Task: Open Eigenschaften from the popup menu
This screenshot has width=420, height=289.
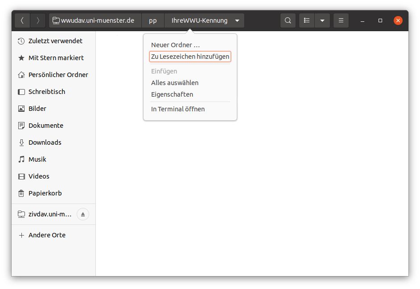Action: click(172, 94)
